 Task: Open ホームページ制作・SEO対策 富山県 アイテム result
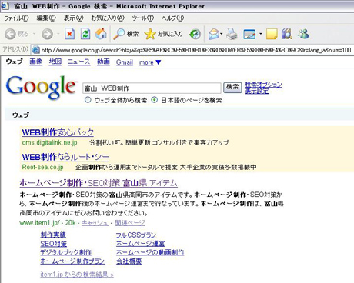click(x=99, y=183)
